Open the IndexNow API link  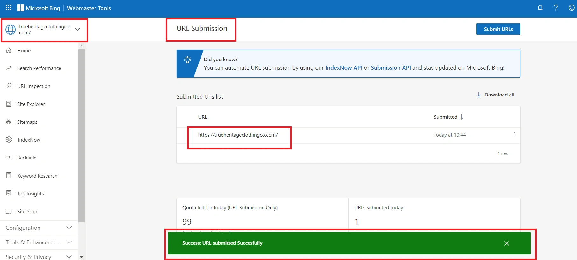coord(344,67)
